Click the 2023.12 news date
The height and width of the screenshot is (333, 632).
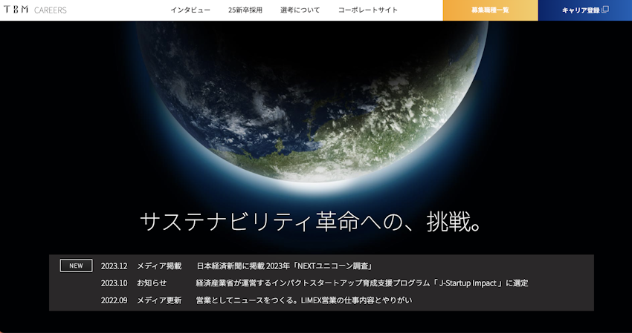[115, 266]
